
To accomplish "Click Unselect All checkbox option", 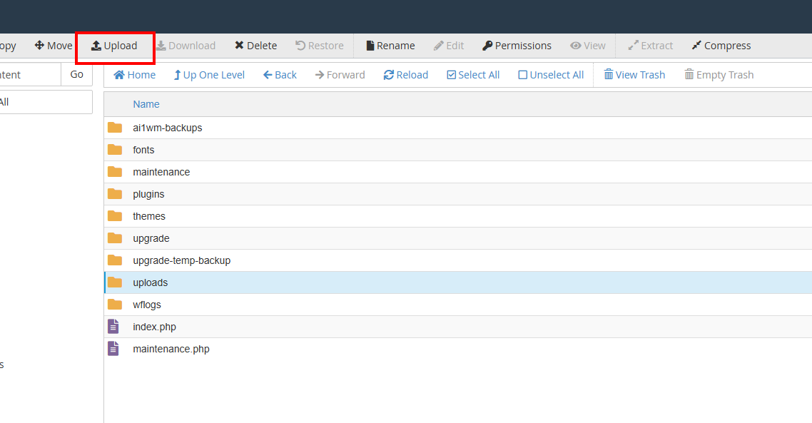I will pos(551,75).
